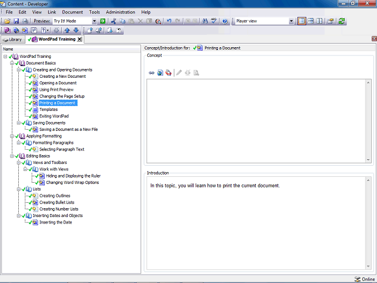
Task: Select the Using Print Preview topic
Action: click(x=57, y=90)
